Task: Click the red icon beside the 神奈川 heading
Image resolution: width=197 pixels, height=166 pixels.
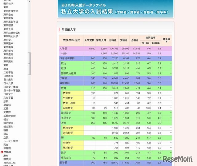Action: [x=2, y=152]
